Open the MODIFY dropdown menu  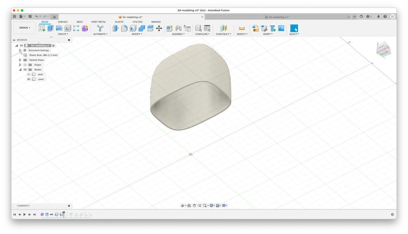(137, 34)
